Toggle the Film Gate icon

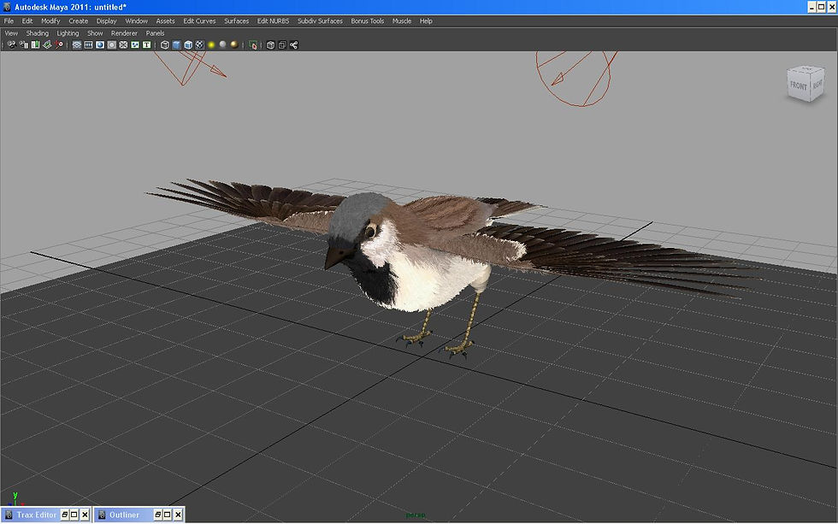tap(88, 44)
